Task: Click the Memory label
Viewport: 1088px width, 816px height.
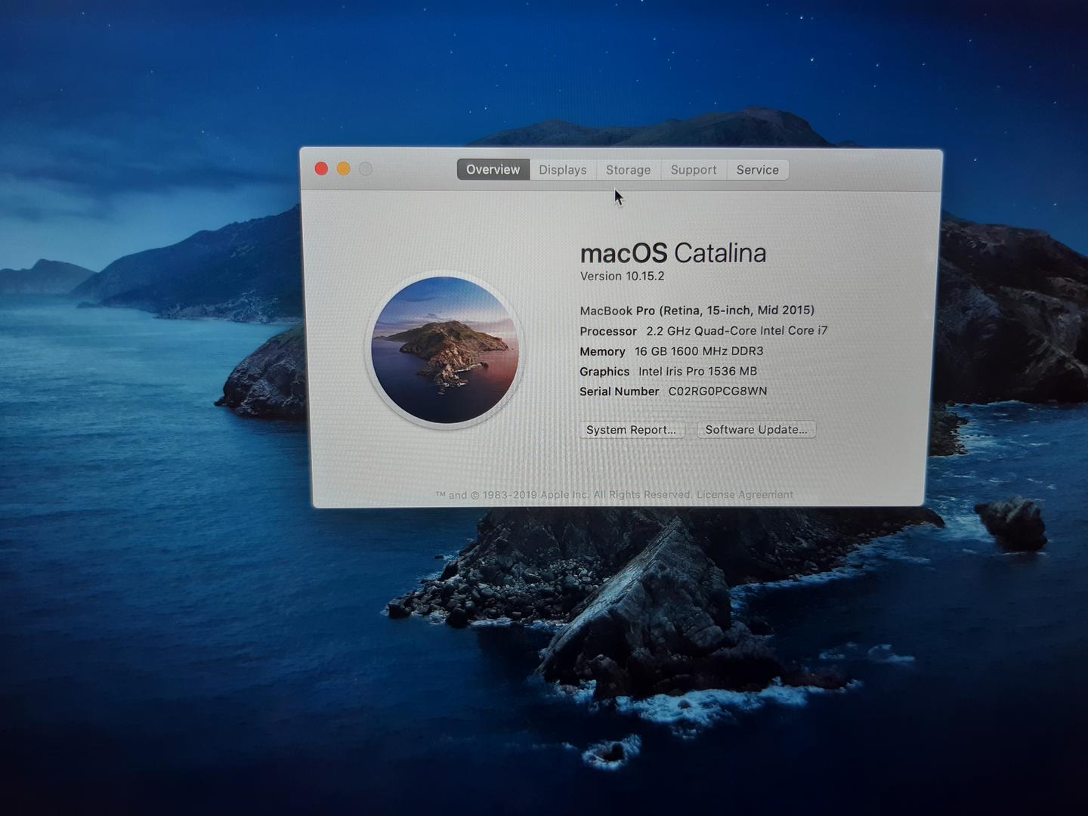Action: (x=602, y=352)
